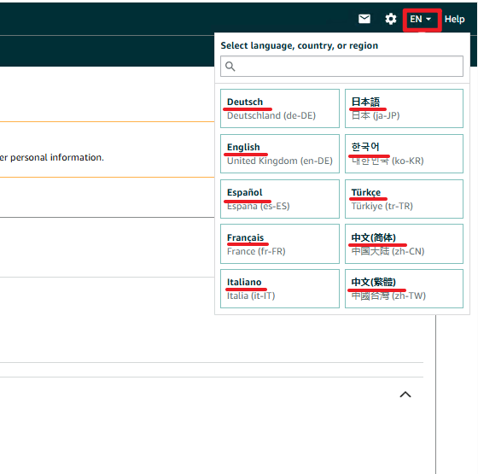
Task: Click the search magnifier icon
Action: coord(230,67)
